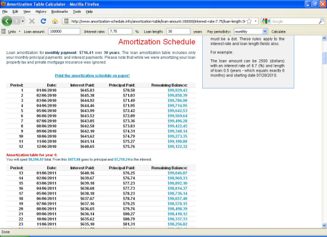
Task: Restore down the Firefox window
Action: click(x=315, y=4)
